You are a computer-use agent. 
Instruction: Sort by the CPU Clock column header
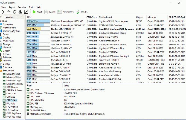92,17
